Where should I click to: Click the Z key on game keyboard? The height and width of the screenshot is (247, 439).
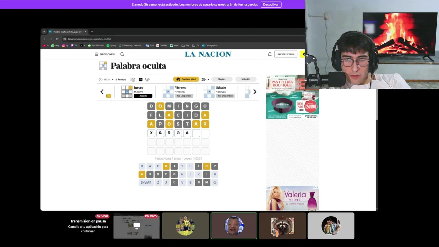pos(158,183)
